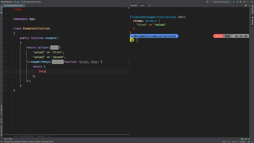This screenshot has height=143, width=254.
Task: Open the Favorites tool window sidebar button
Action: click(x=1, y=130)
